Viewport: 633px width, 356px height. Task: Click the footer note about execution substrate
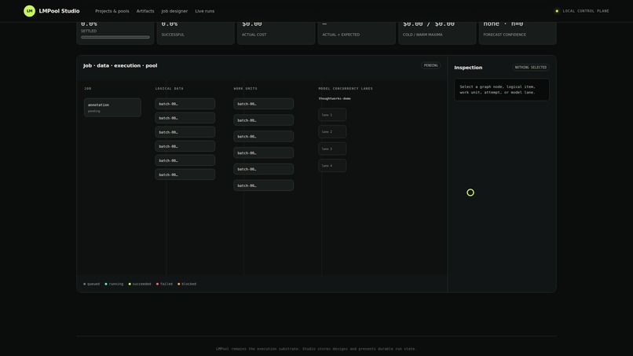(316, 349)
